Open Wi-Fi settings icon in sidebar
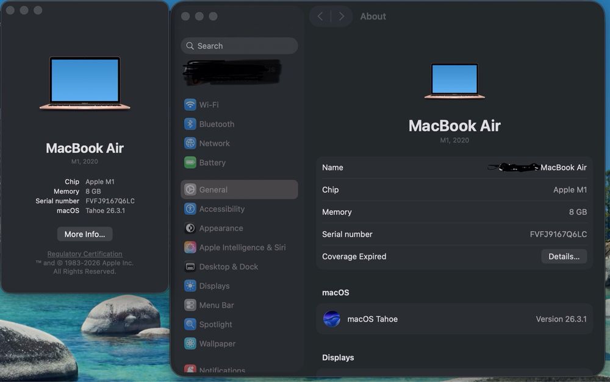This screenshot has width=610, height=382. point(190,105)
